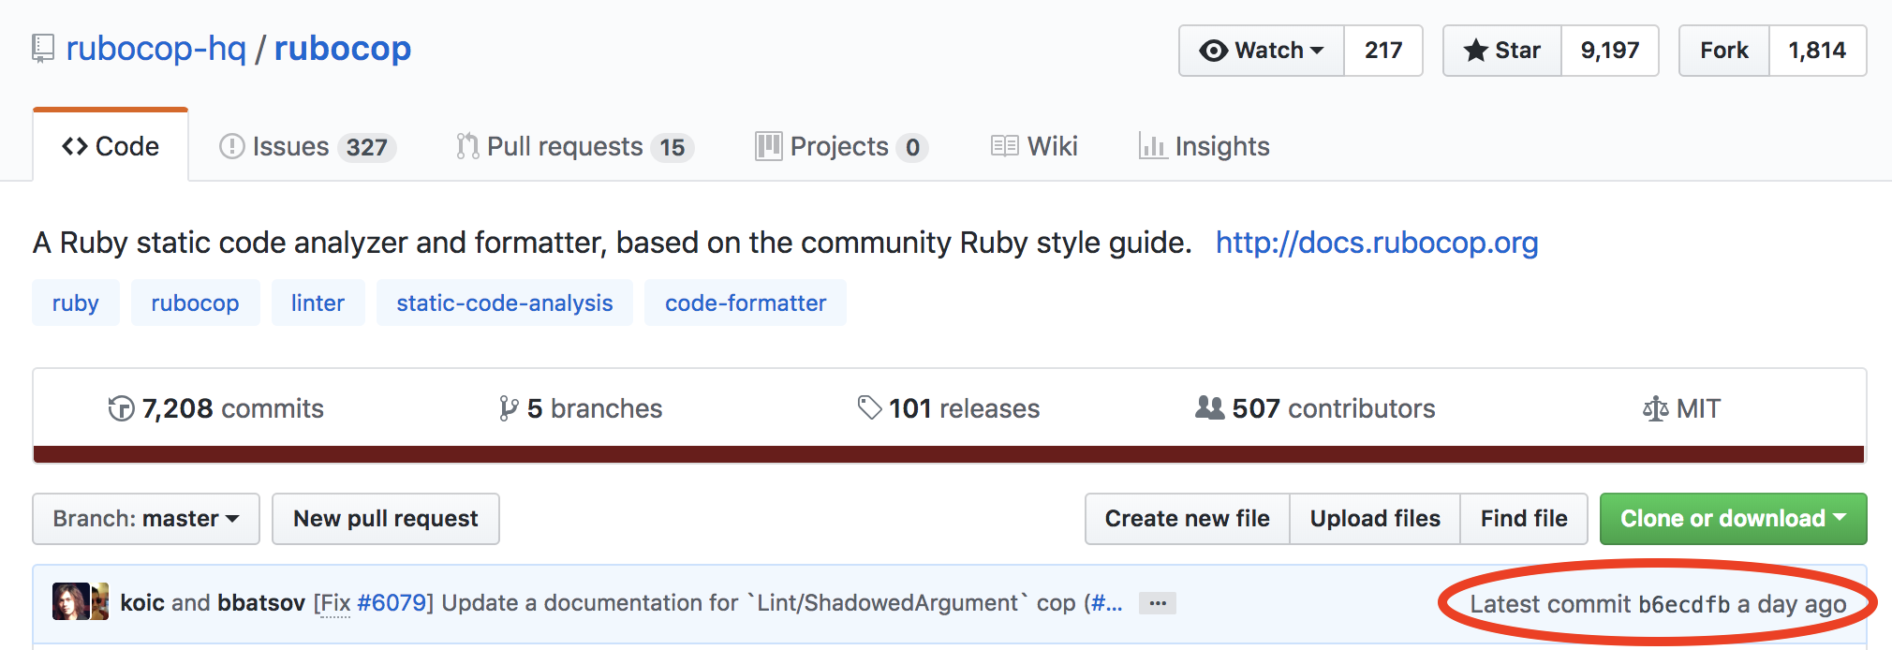
Task: Click Upload files
Action: click(x=1375, y=519)
